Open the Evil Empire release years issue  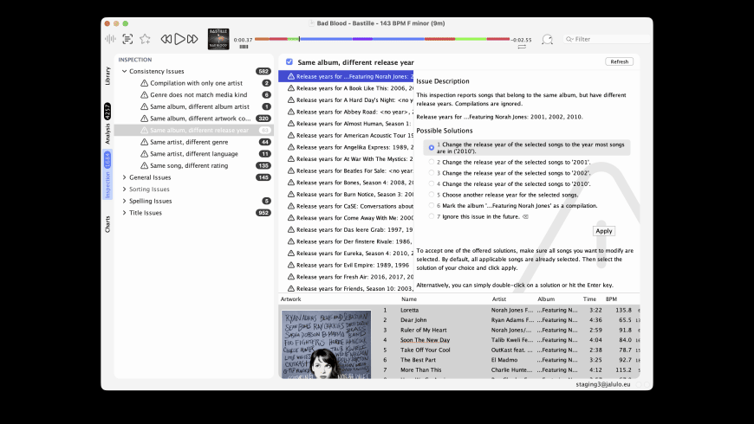(x=346, y=265)
